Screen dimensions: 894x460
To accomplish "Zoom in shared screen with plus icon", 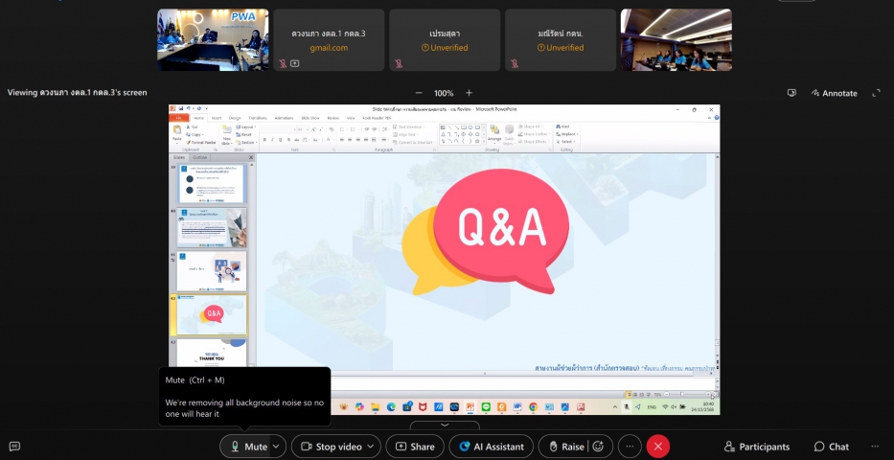I will tap(469, 93).
